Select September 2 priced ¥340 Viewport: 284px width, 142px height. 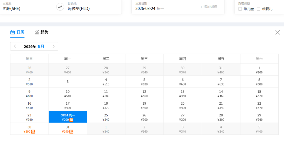[x=144, y=129]
